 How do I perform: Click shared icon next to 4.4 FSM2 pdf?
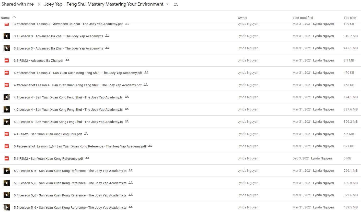pos(86,134)
